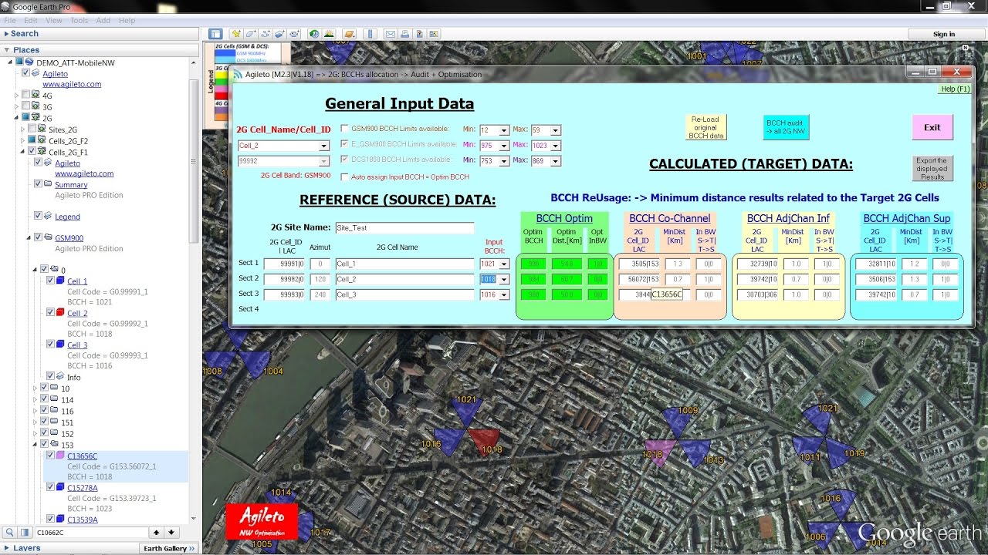Click the red Cell 2 cube icon
Screen dimensions: 988x555
(59, 312)
